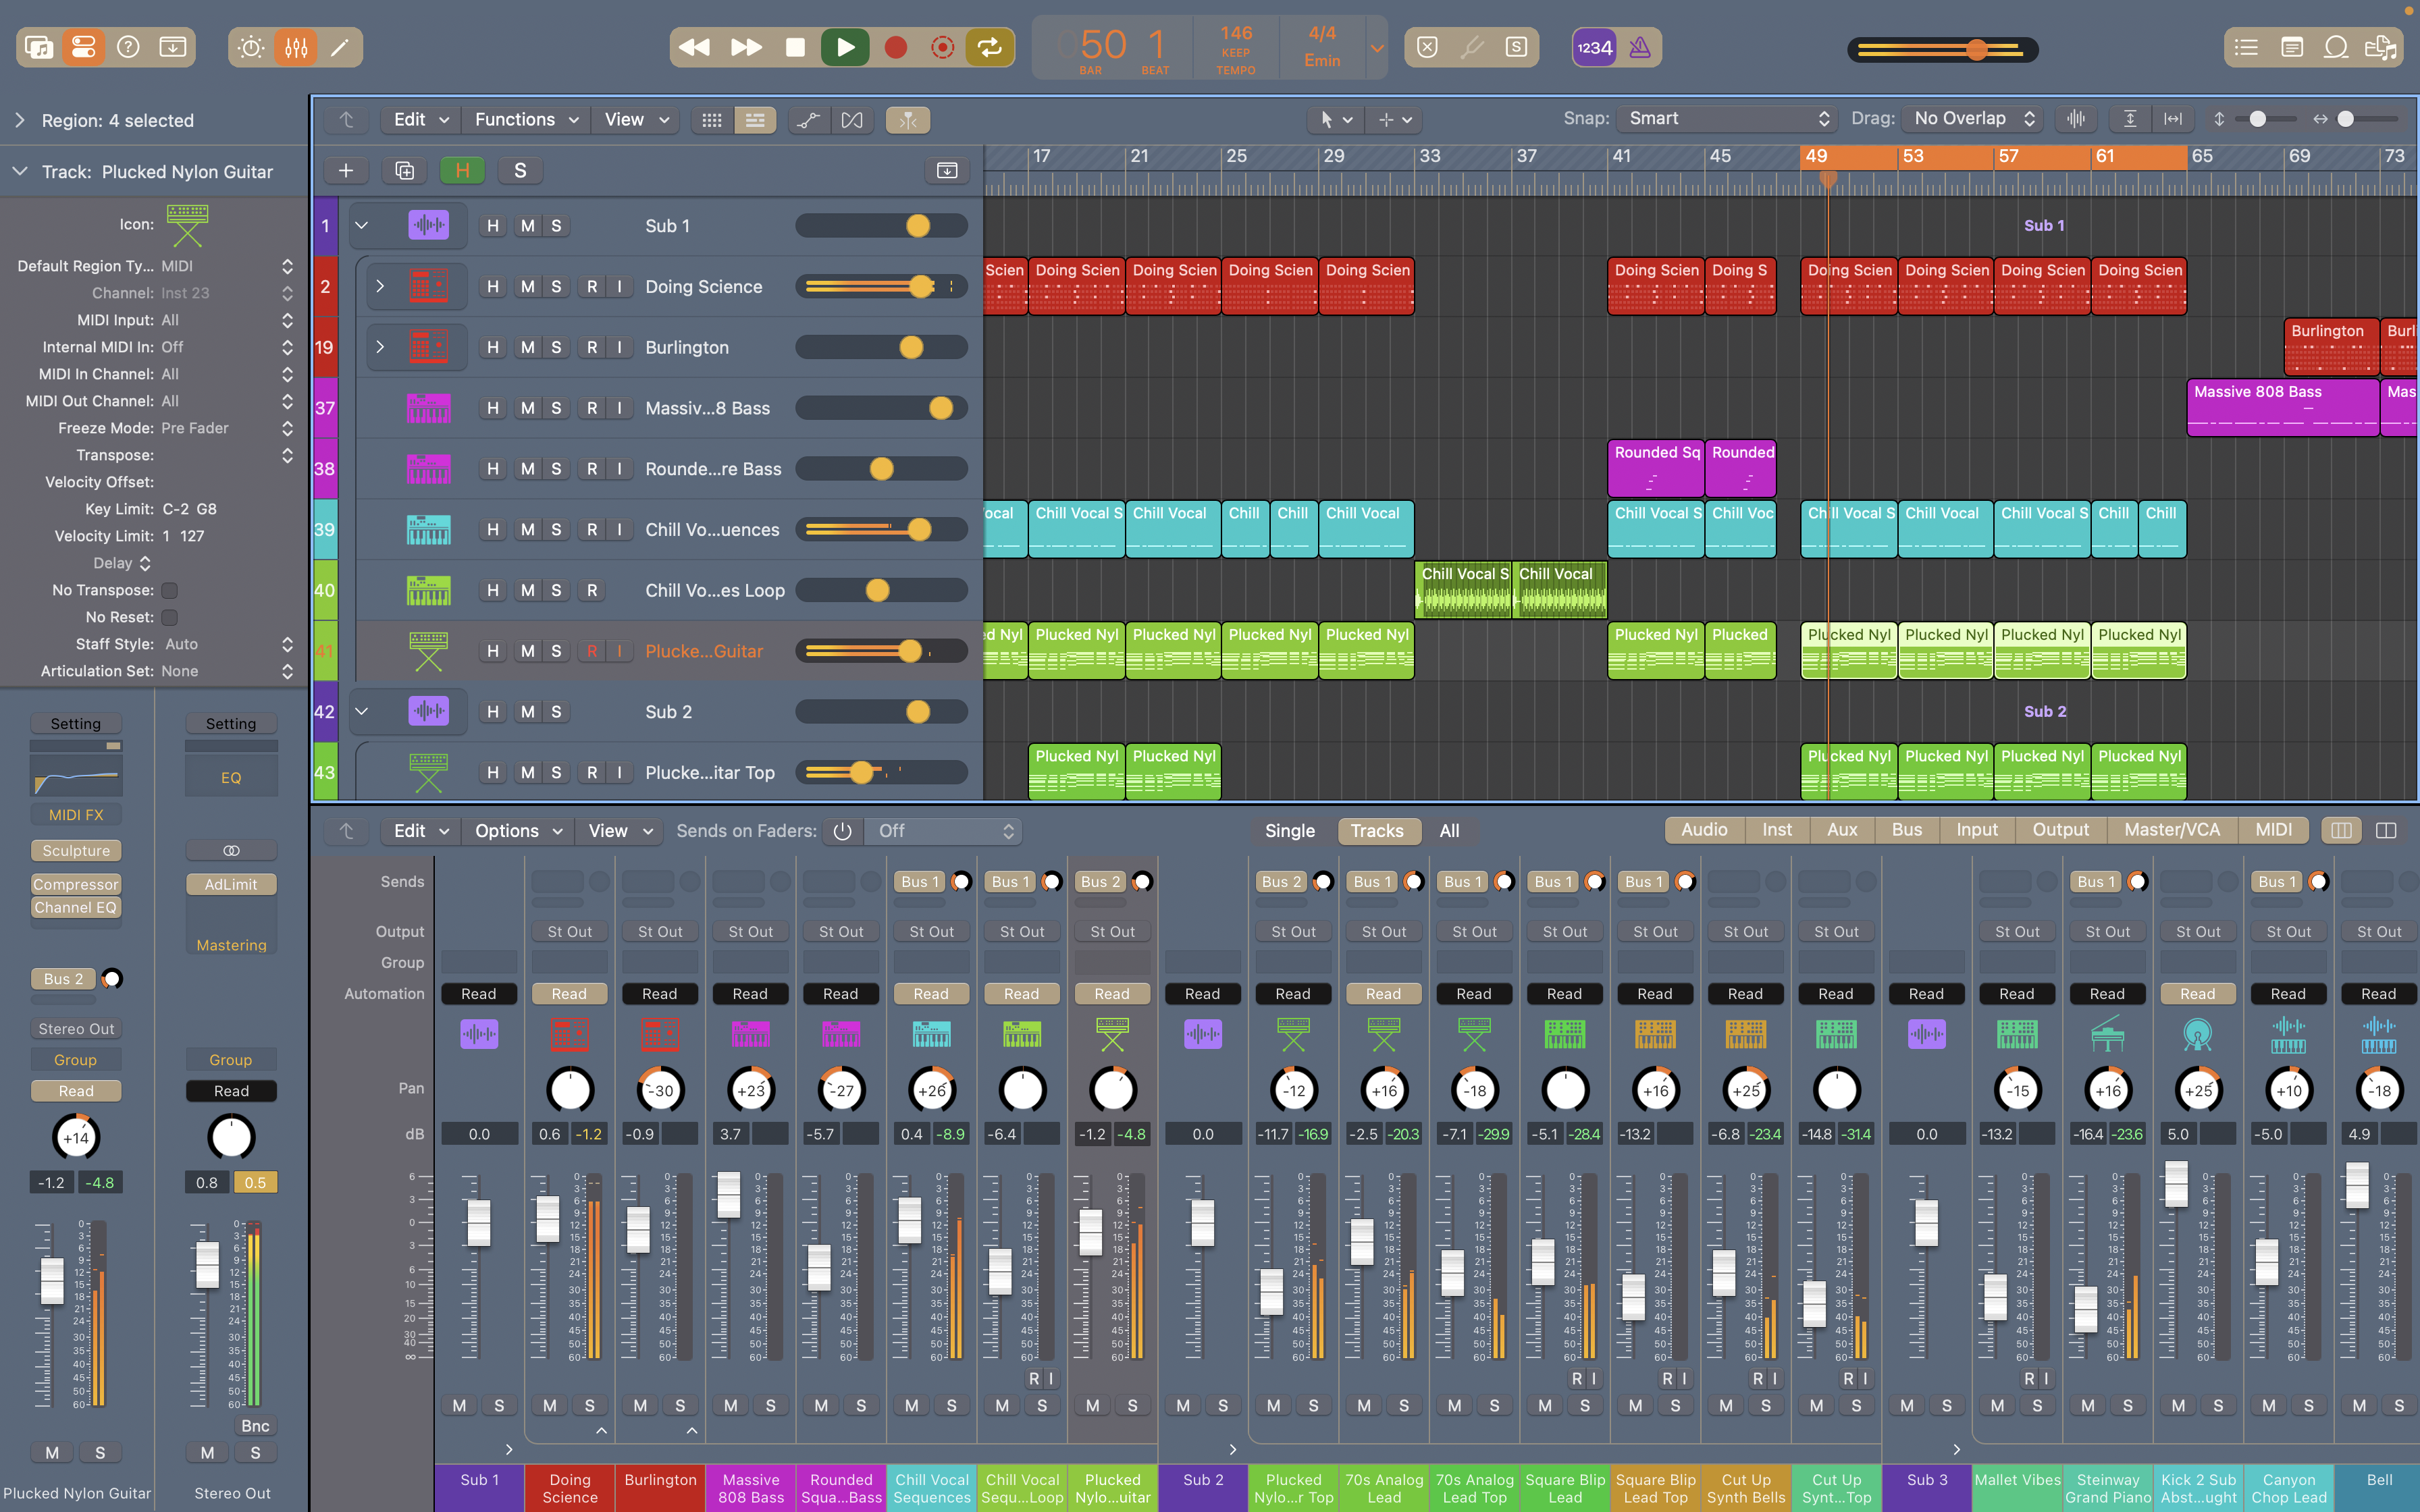2420x1512 pixels.
Task: Click the AdLimit plugin on Stereo Out
Action: (x=231, y=885)
